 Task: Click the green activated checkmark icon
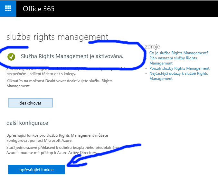11,57
